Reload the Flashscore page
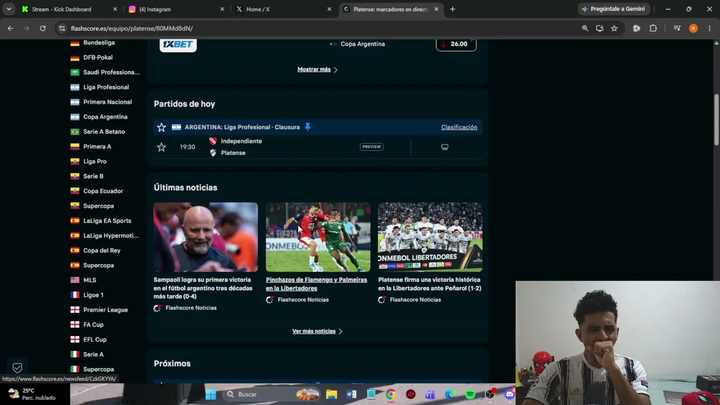Viewport: 720px width, 405px height. click(42, 28)
